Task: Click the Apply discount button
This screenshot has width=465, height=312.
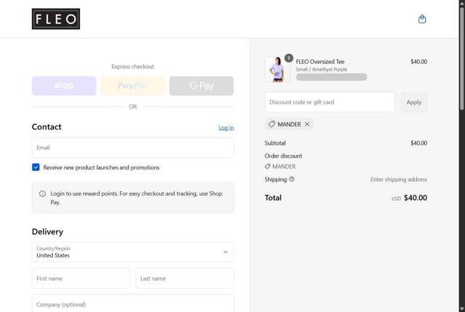Action: (x=414, y=102)
